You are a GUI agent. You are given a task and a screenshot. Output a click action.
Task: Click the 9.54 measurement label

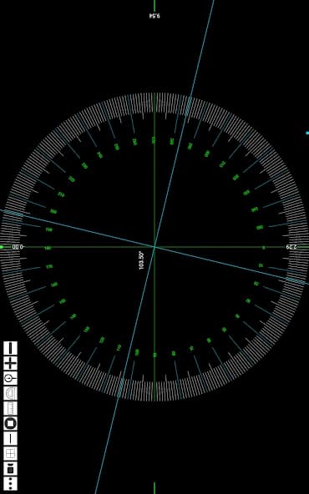pyautogui.click(x=154, y=15)
